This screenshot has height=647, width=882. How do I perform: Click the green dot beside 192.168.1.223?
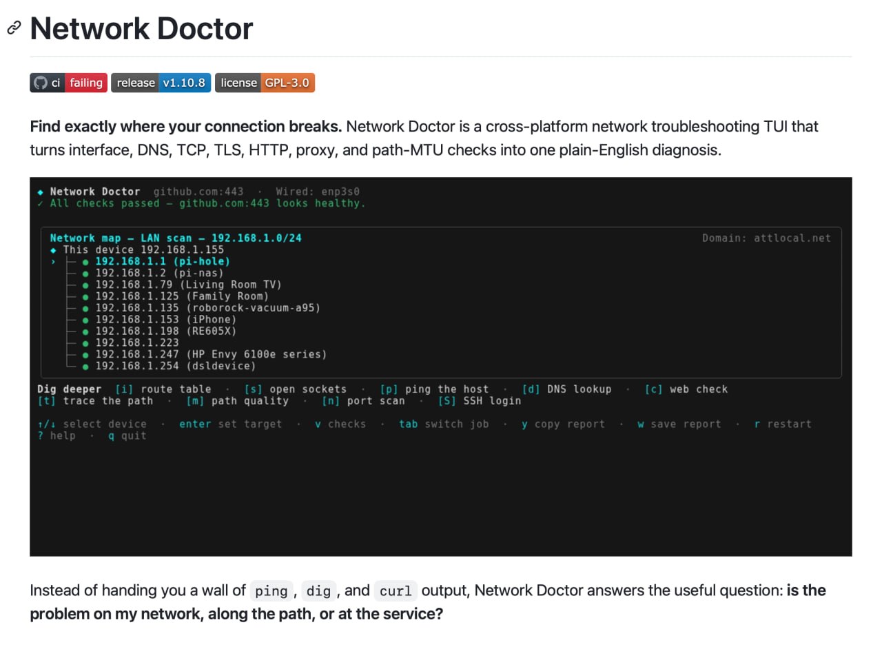click(x=85, y=343)
